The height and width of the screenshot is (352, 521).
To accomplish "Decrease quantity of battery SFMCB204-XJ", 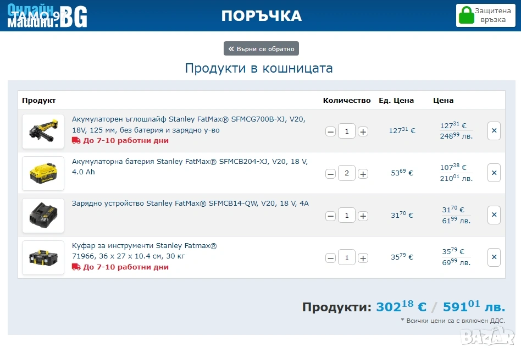I will tap(330, 174).
